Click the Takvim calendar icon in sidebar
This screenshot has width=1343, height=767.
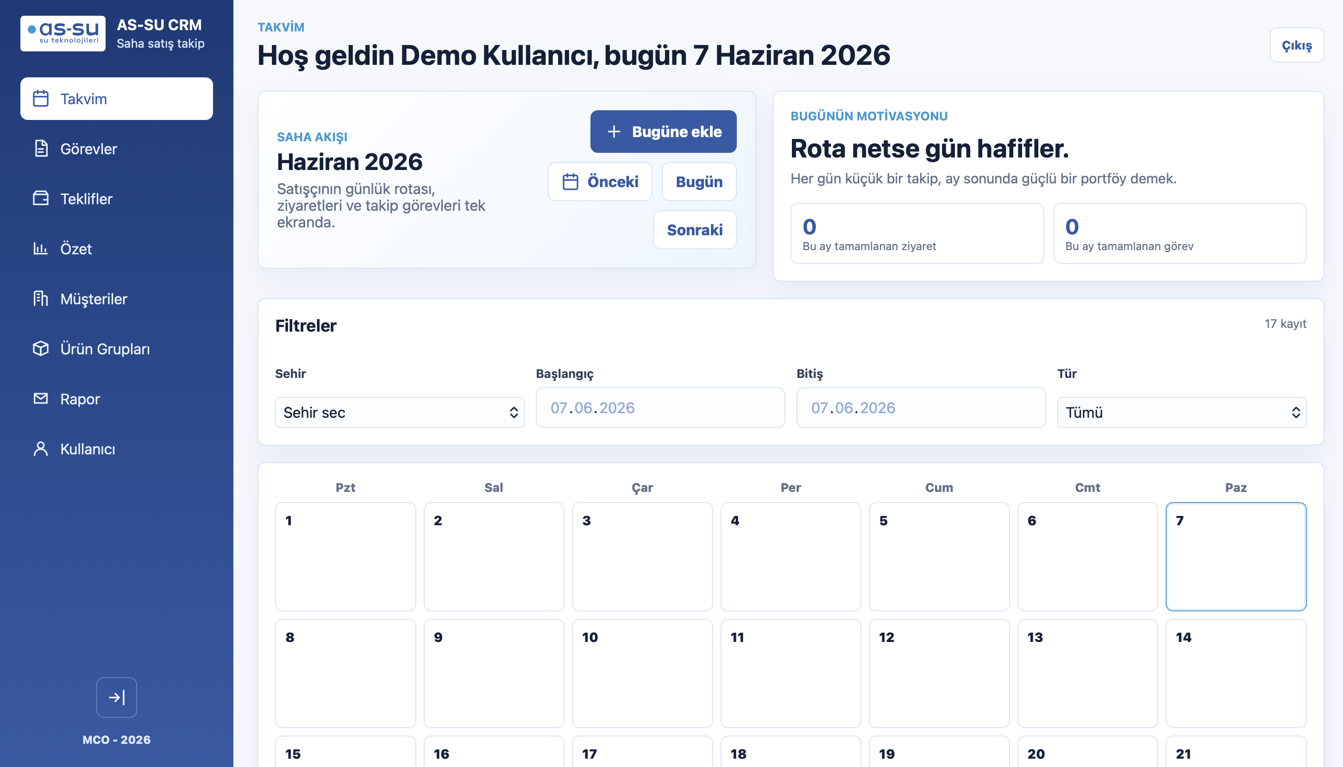click(41, 99)
